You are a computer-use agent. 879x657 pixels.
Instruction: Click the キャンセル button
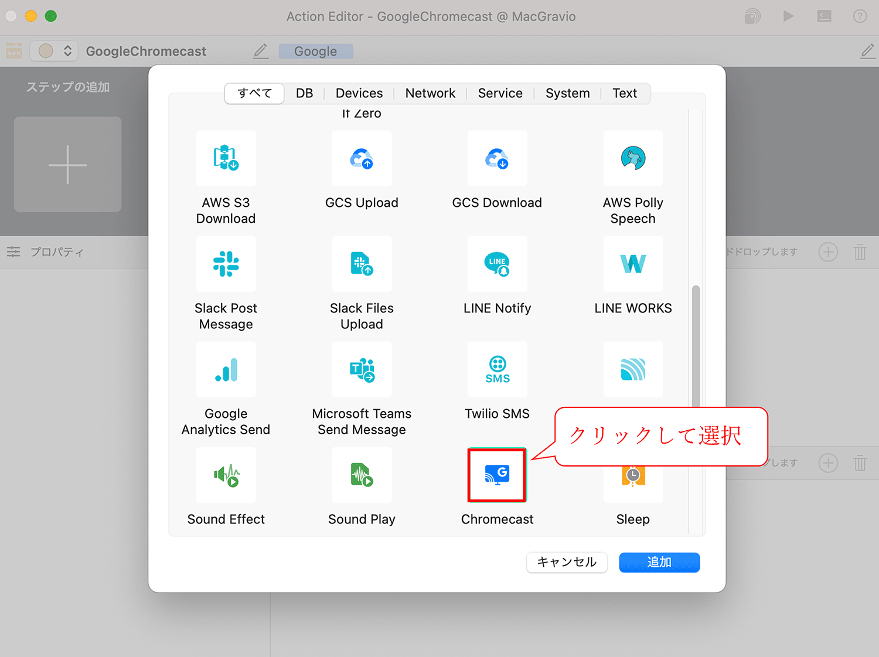coord(567,562)
